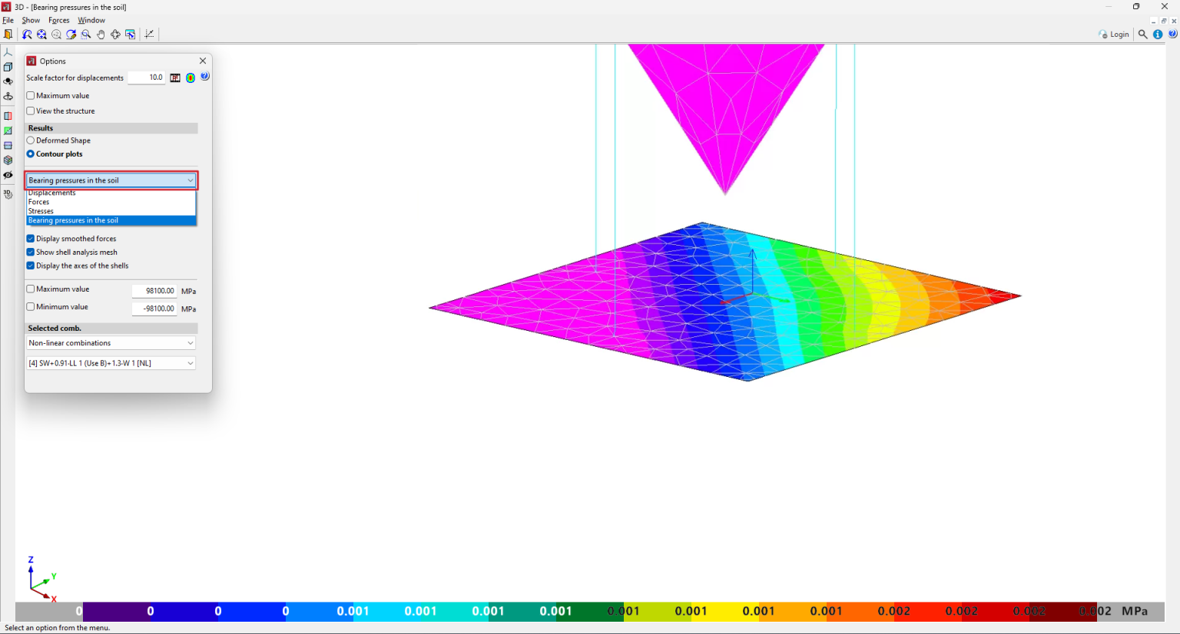Click the redo/rotate arrow toolbar icon
Screen dimensions: 1180x634
click(71, 34)
